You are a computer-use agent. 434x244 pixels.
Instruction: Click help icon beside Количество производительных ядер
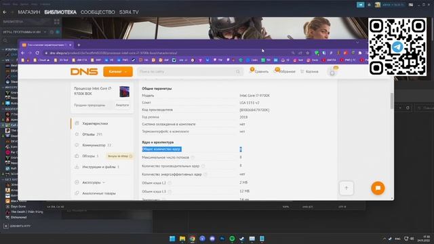pyautogui.click(x=203, y=166)
